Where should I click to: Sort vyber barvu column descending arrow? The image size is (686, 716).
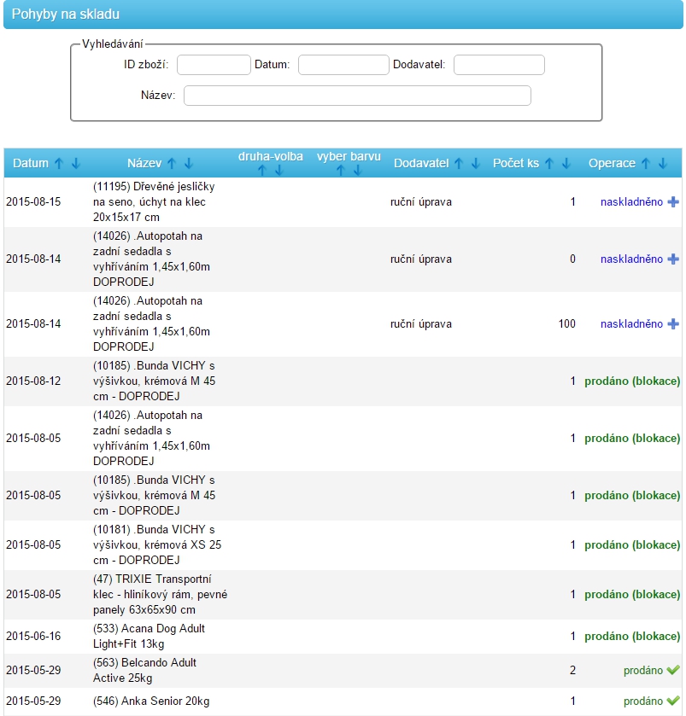tap(357, 171)
